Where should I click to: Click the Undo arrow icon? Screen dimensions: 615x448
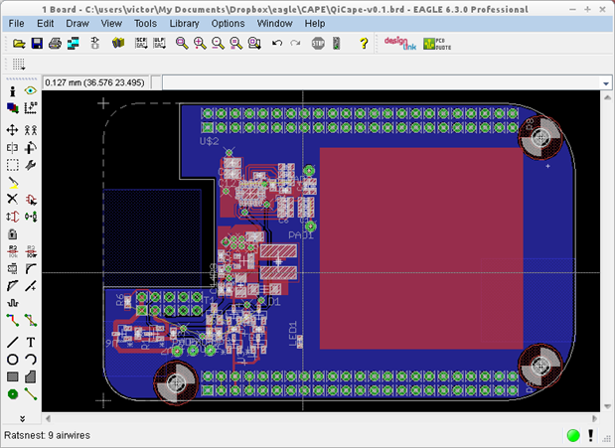pos(277,43)
